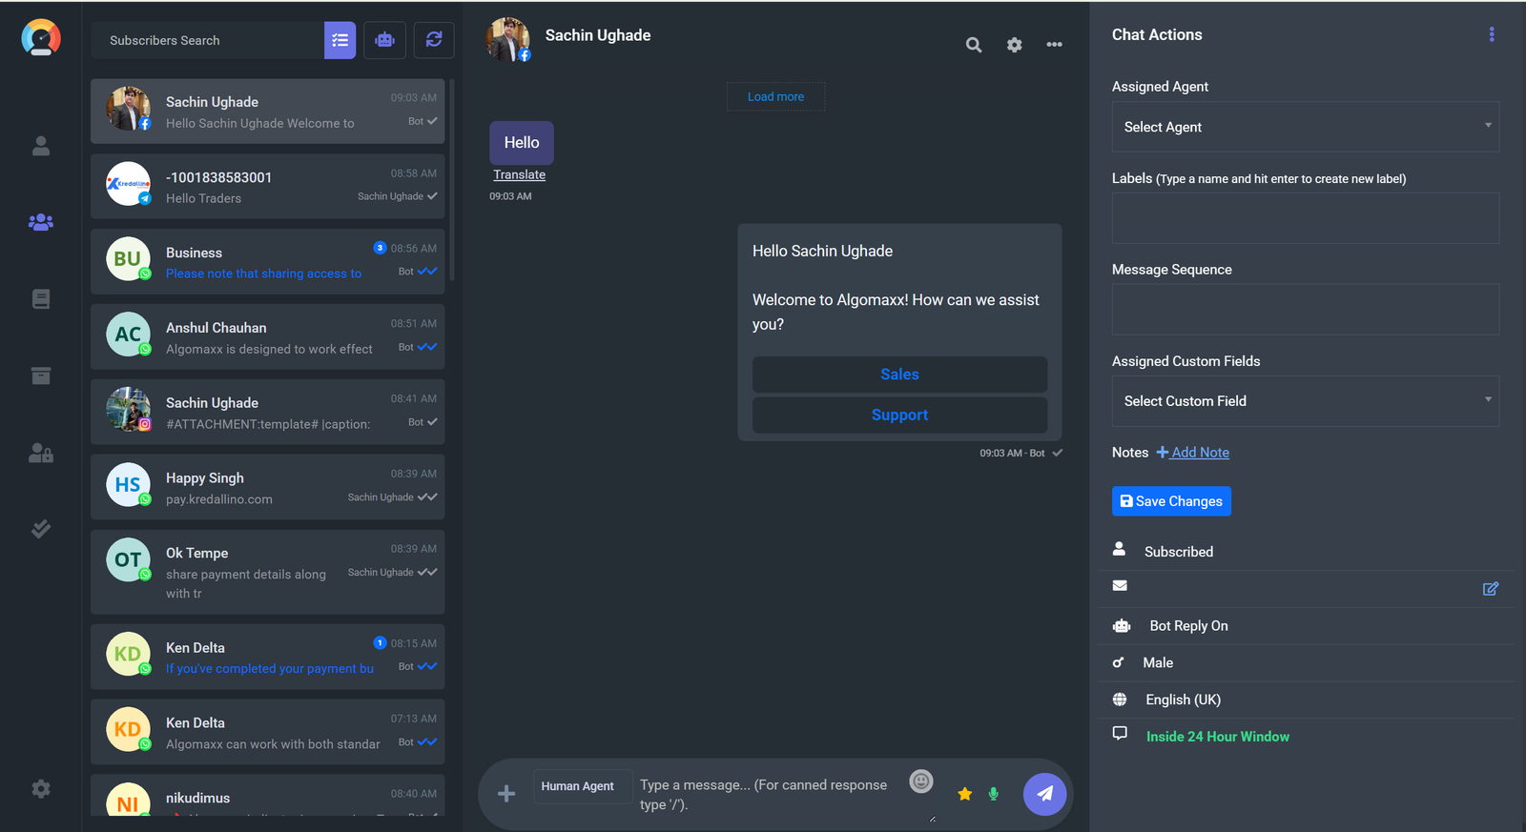
Task: Open Sachin Ughade 08:41 AM Instagram chat
Action: pos(268,412)
